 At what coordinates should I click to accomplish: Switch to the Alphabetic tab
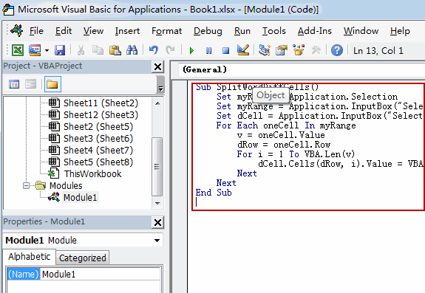pos(30,257)
